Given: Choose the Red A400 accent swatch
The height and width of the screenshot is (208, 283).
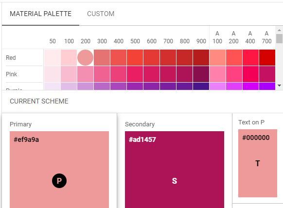Looking at the screenshot, I should 251,57.
